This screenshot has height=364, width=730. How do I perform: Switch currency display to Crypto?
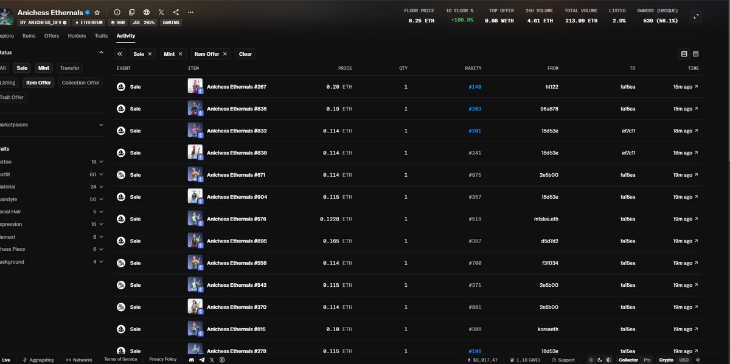click(x=666, y=360)
